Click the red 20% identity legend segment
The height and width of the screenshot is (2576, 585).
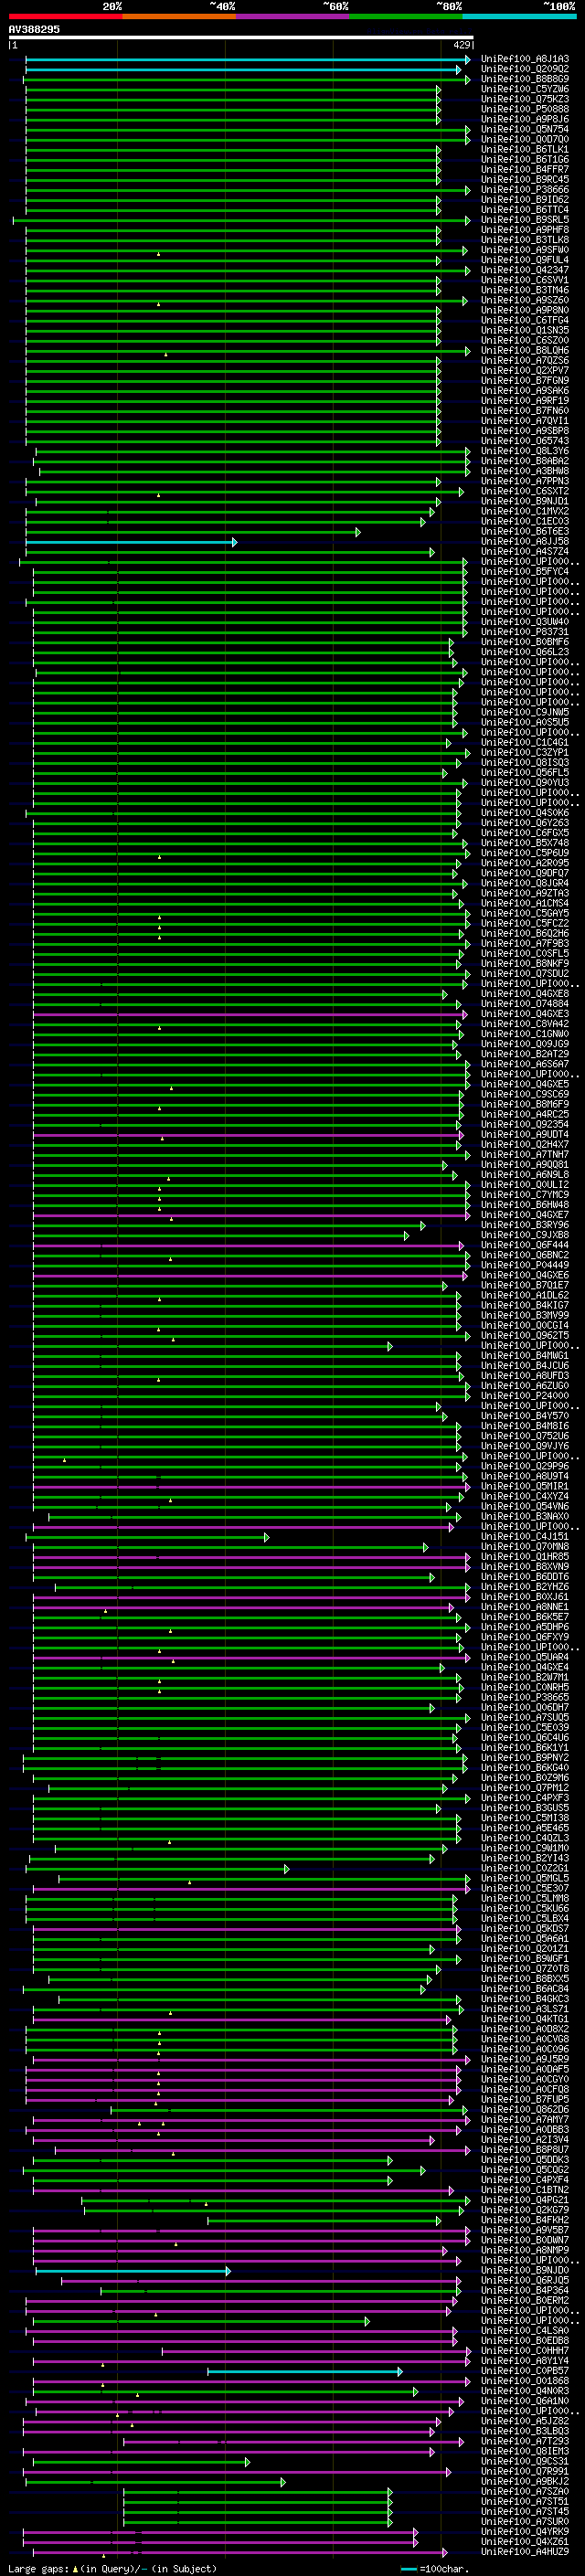point(65,16)
